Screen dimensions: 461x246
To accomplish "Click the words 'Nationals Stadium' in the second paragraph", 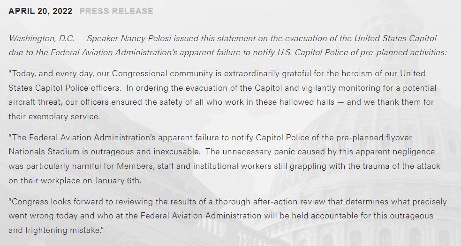I will click(x=42, y=152).
